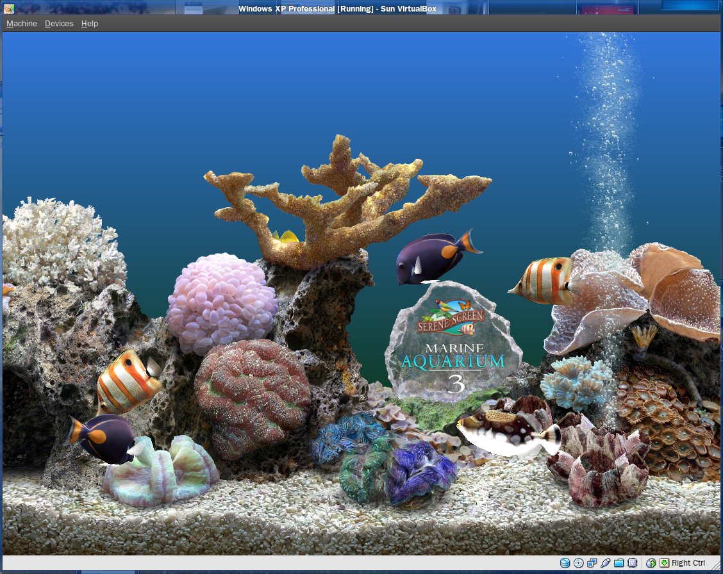Image resolution: width=723 pixels, height=574 pixels.
Task: Click the Marine Aquarium 3 text
Action: coord(453,368)
